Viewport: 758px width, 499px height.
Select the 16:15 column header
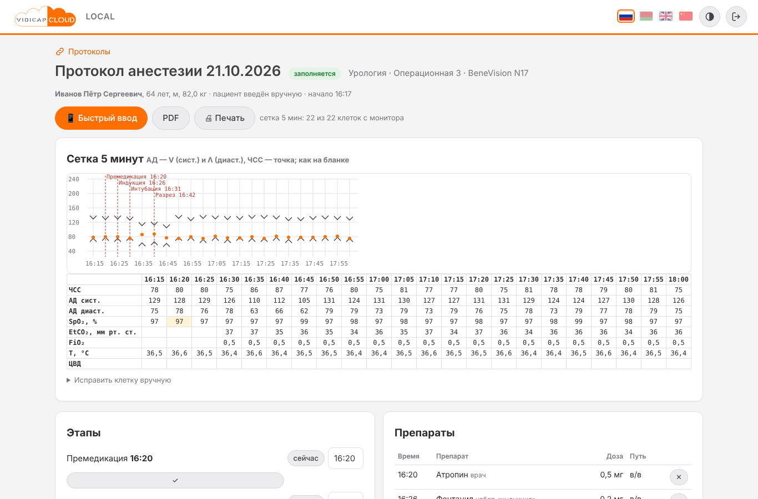tap(154, 279)
